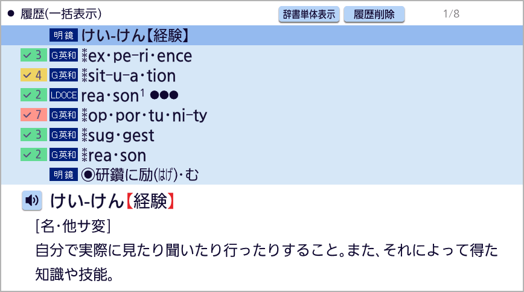The height and width of the screenshot is (292, 524).
Task: Toggle the red check badge for opportunity
Action: coord(33,115)
